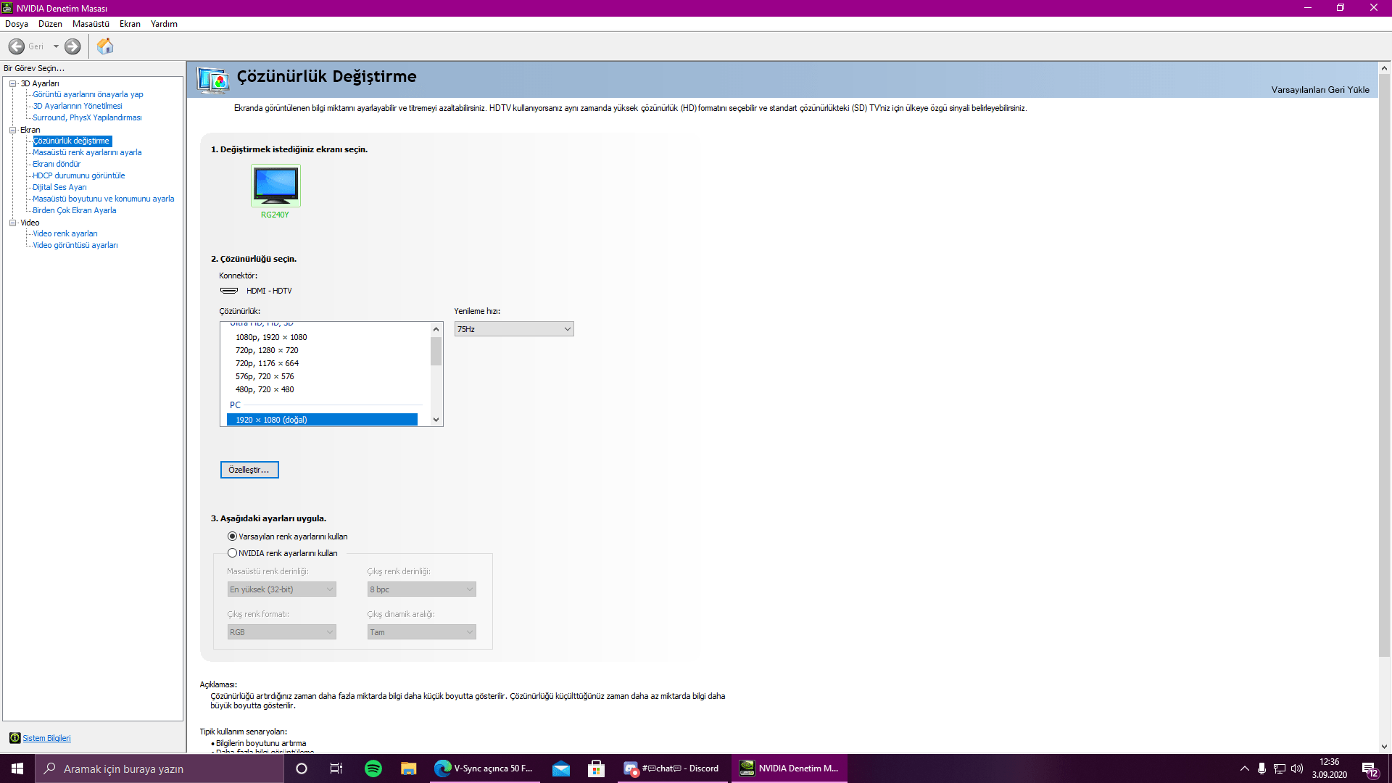Click the Özelleştir button

click(249, 470)
